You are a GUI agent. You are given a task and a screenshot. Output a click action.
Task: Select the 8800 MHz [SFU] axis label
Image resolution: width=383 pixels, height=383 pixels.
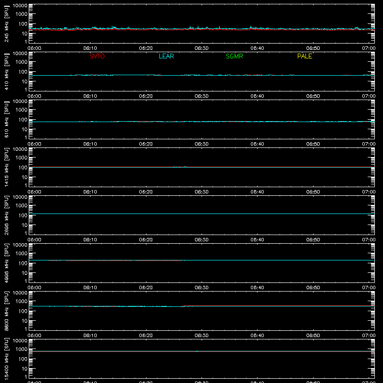click(6, 311)
